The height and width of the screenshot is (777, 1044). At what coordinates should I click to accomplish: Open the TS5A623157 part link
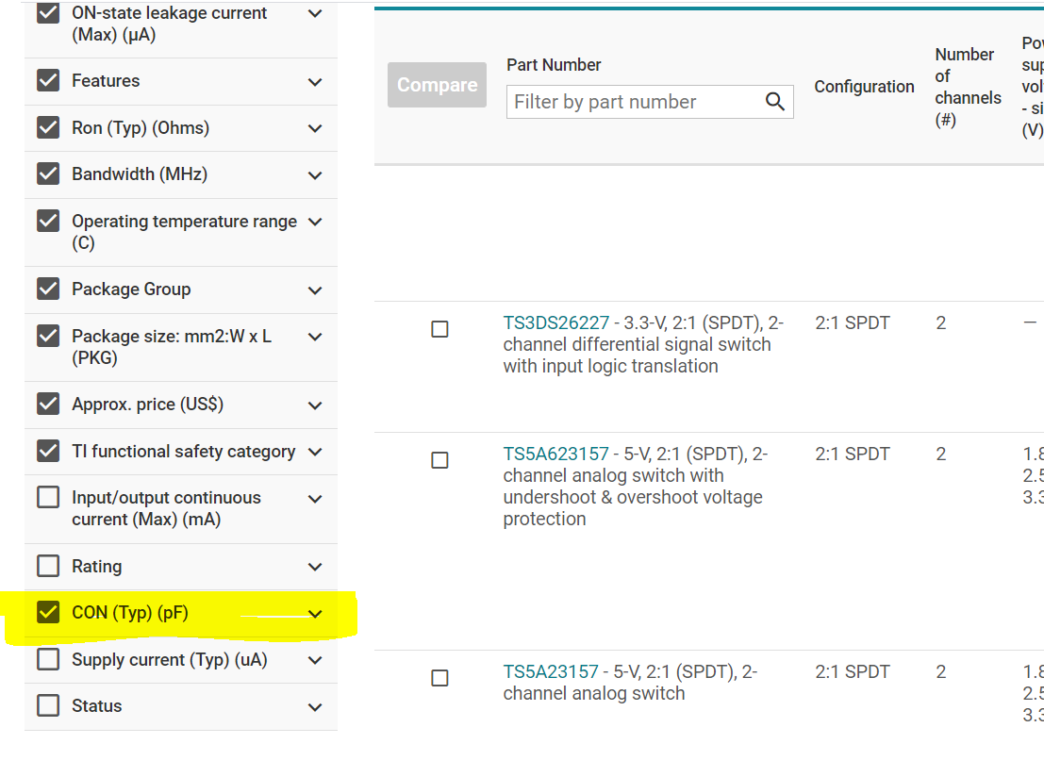[556, 455]
